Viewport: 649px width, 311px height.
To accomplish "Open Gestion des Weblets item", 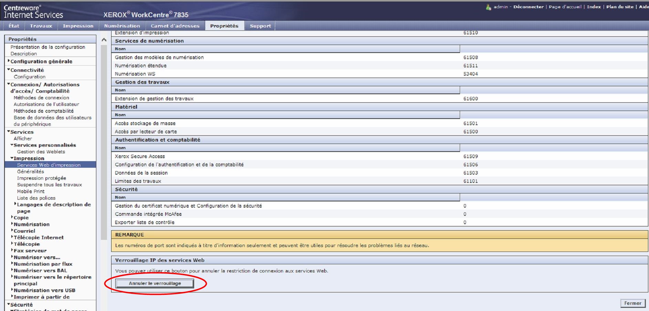I will click(x=41, y=152).
